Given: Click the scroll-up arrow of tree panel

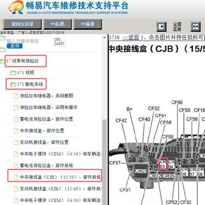Looking at the screenshot, I should pyautogui.click(x=104, y=37).
